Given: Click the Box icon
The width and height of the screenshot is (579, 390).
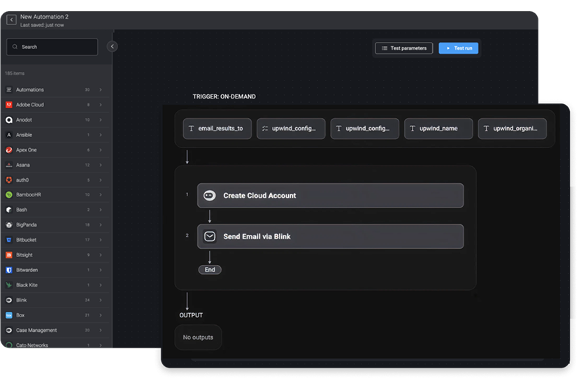Looking at the screenshot, I should pyautogui.click(x=9, y=315).
